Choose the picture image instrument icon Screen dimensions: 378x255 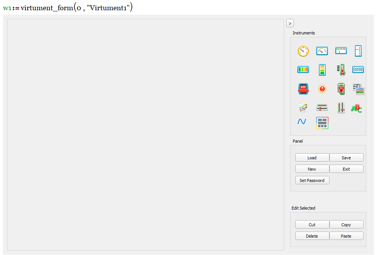click(x=358, y=89)
